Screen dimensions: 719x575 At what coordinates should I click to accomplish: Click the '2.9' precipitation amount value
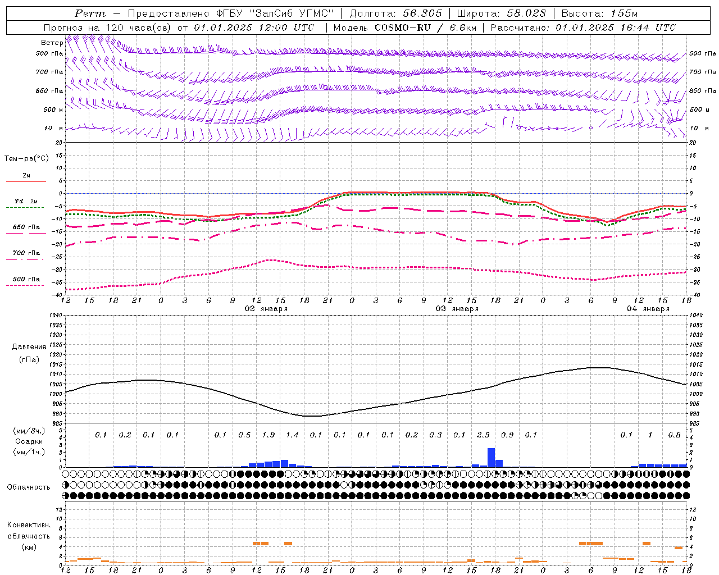(x=483, y=435)
